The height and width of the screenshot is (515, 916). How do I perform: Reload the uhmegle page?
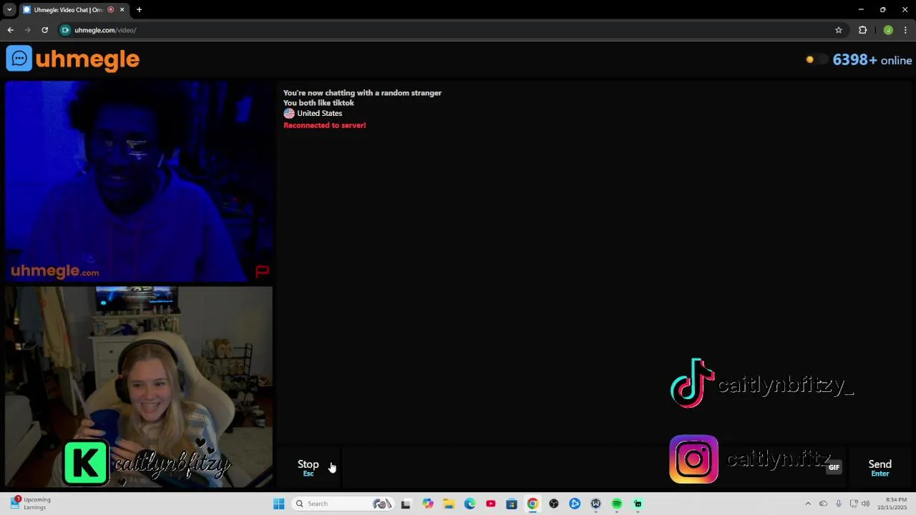(x=44, y=30)
